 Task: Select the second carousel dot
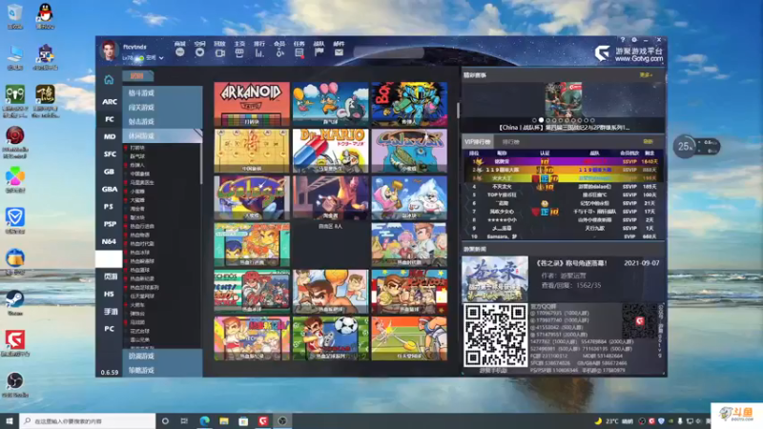pos(541,120)
